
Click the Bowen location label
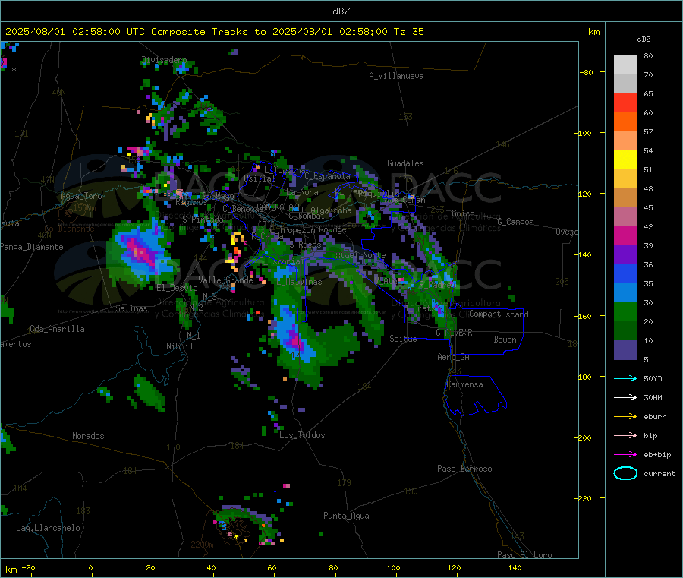pos(505,340)
